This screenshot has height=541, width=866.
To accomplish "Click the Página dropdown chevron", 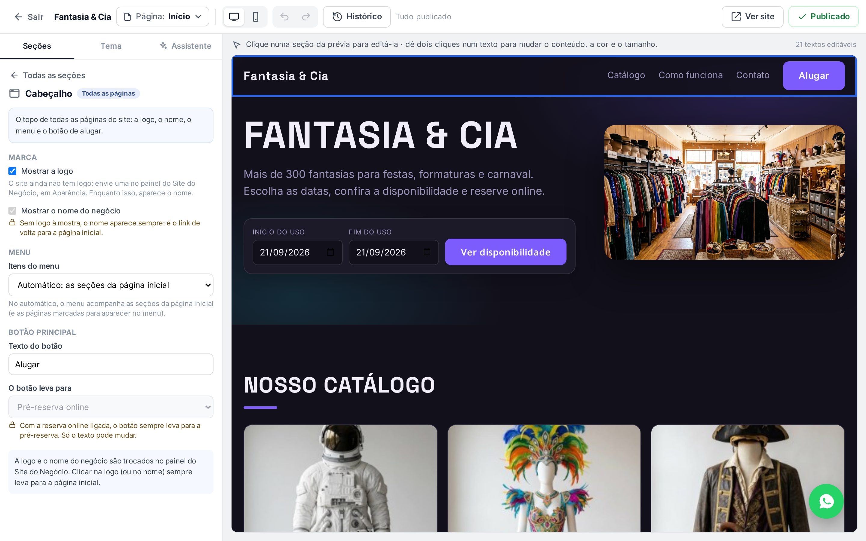I will (x=198, y=17).
